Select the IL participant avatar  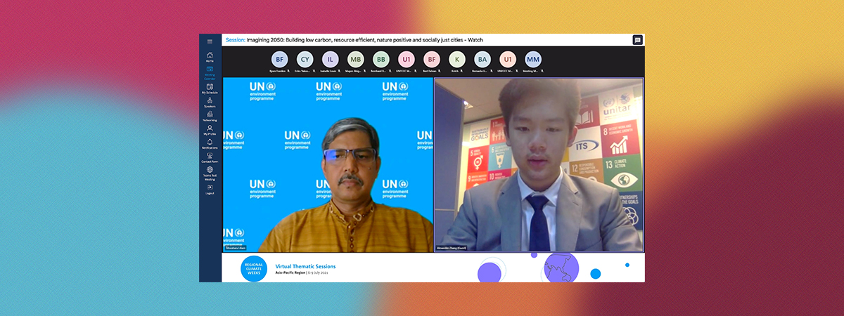coord(330,60)
